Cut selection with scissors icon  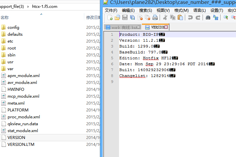(x=165, y=18)
